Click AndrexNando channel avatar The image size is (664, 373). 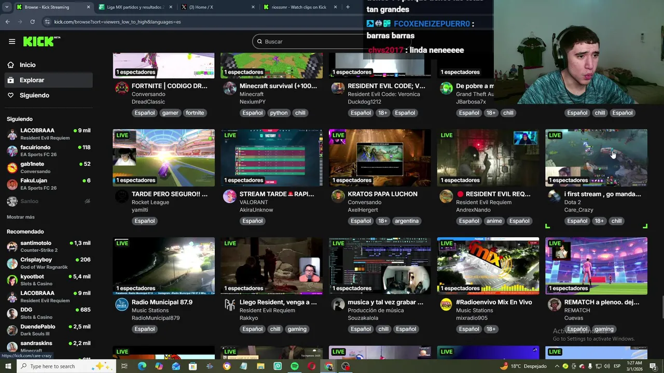[446, 196]
